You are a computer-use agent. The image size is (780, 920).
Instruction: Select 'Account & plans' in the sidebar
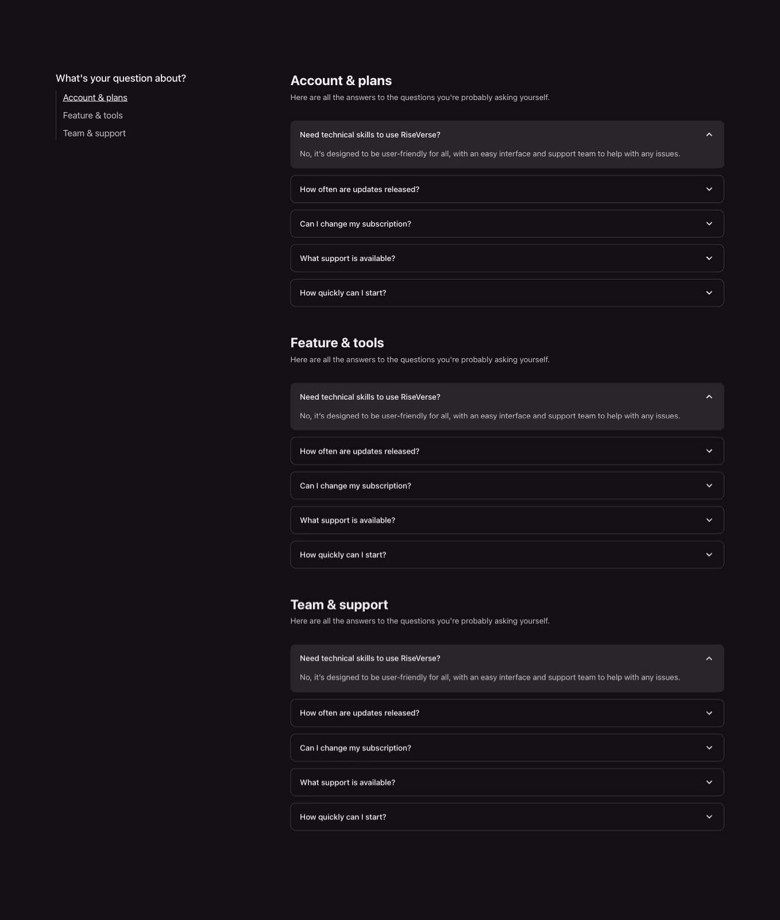pos(95,97)
